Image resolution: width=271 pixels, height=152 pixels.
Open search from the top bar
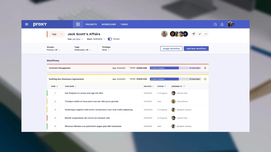coord(215,24)
